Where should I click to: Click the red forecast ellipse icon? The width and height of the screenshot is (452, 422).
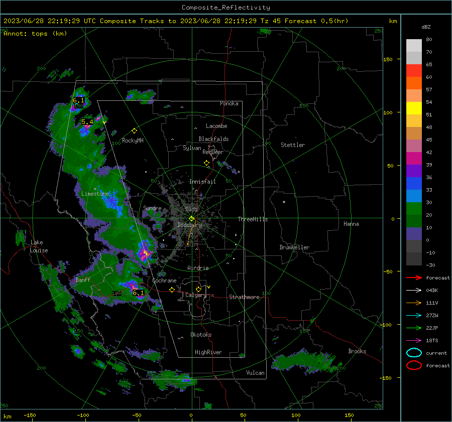(414, 365)
